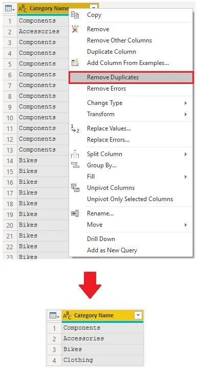Expand the Fill submenu
The width and height of the screenshot is (197, 369).
(x=131, y=177)
